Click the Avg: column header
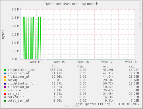143x109 pixels. click(x=106, y=66)
